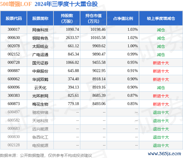Select stock code 000887
Image resolution: width=183 pixels, height=158 pixels.
tap(14, 71)
